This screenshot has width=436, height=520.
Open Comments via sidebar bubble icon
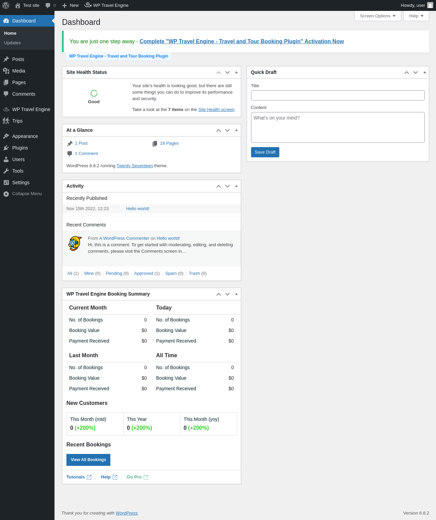point(6,94)
